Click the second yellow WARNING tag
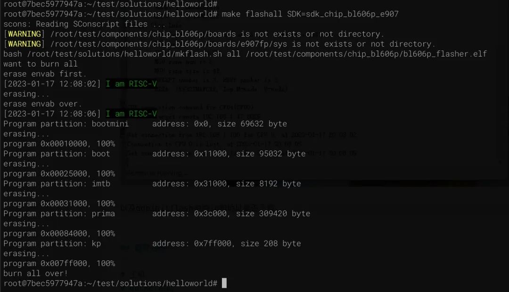The height and width of the screenshot is (292, 509). 25,44
